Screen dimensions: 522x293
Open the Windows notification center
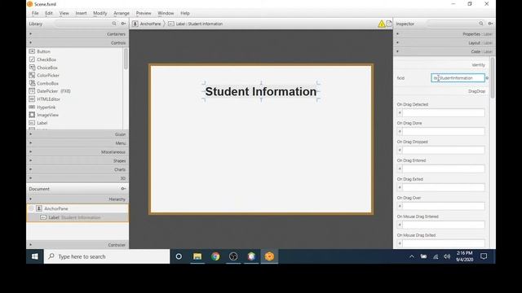tap(484, 256)
